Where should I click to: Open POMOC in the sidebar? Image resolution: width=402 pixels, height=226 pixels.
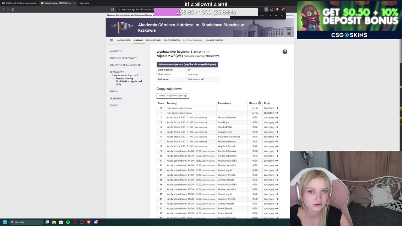click(x=113, y=105)
